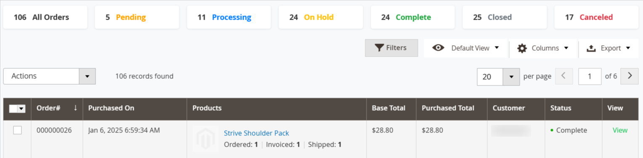Expand the Default View dropdown arrow
Viewport: 643px width, 158px height.
click(x=497, y=48)
